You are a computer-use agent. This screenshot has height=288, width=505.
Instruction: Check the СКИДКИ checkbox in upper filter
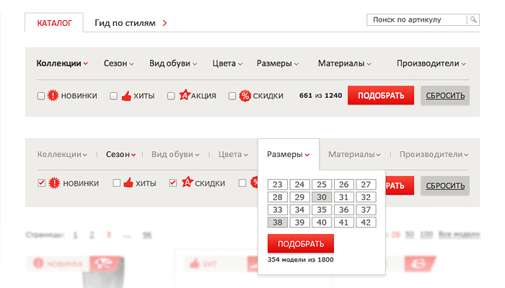click(232, 96)
